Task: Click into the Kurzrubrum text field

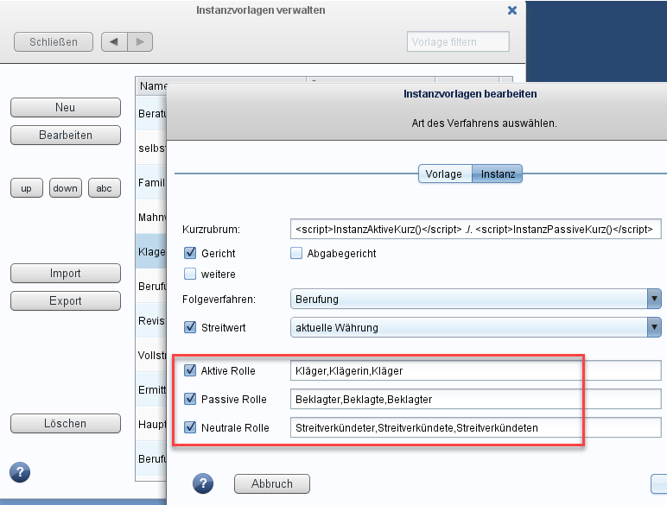Action: pyautogui.click(x=475, y=229)
